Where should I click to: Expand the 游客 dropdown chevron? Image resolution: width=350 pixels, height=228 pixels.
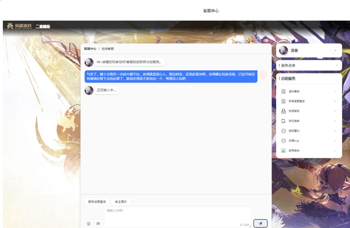[x=335, y=50]
